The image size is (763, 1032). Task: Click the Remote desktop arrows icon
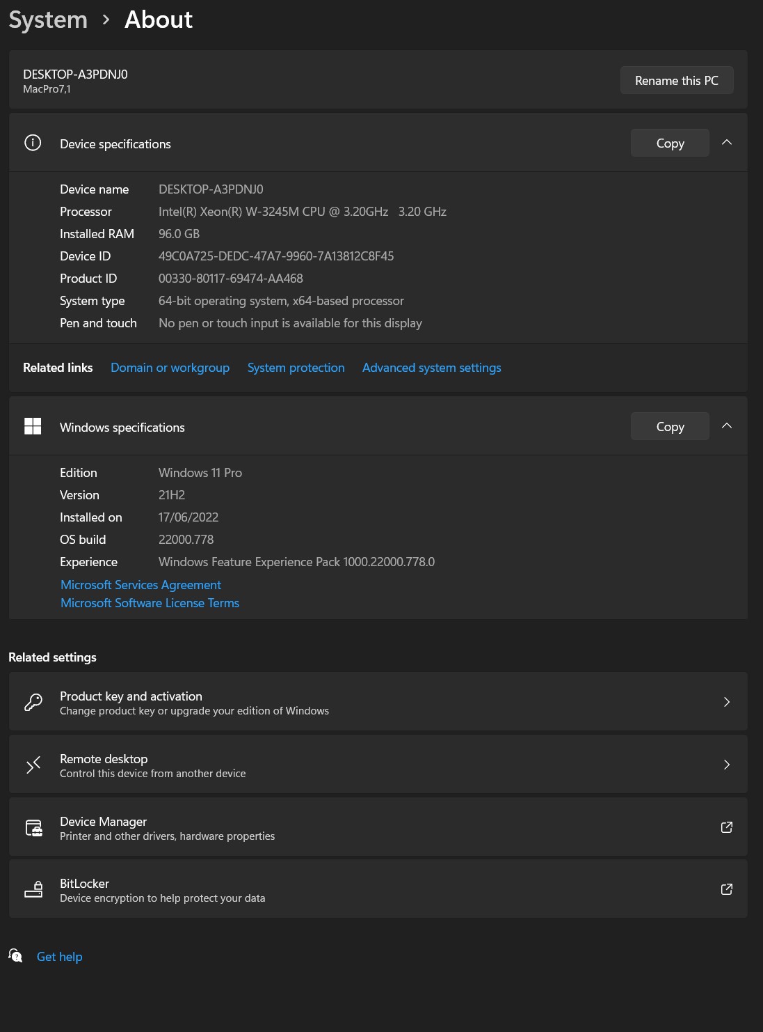[33, 765]
